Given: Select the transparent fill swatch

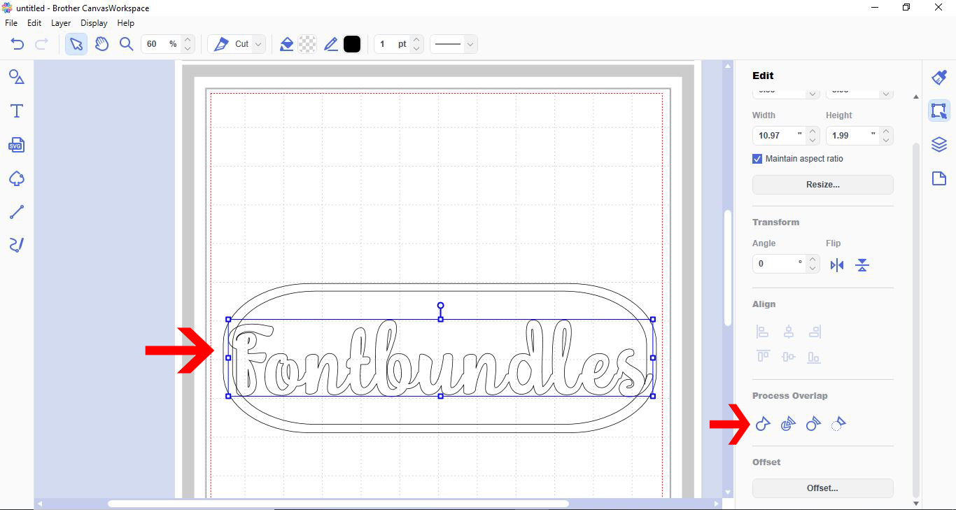Looking at the screenshot, I should [x=307, y=44].
